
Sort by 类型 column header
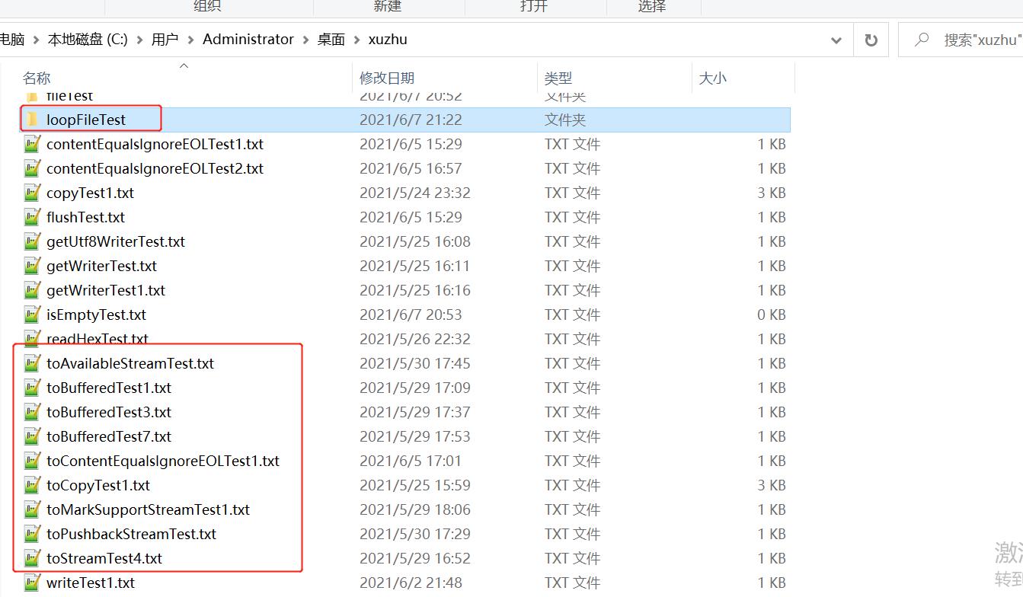tap(558, 78)
